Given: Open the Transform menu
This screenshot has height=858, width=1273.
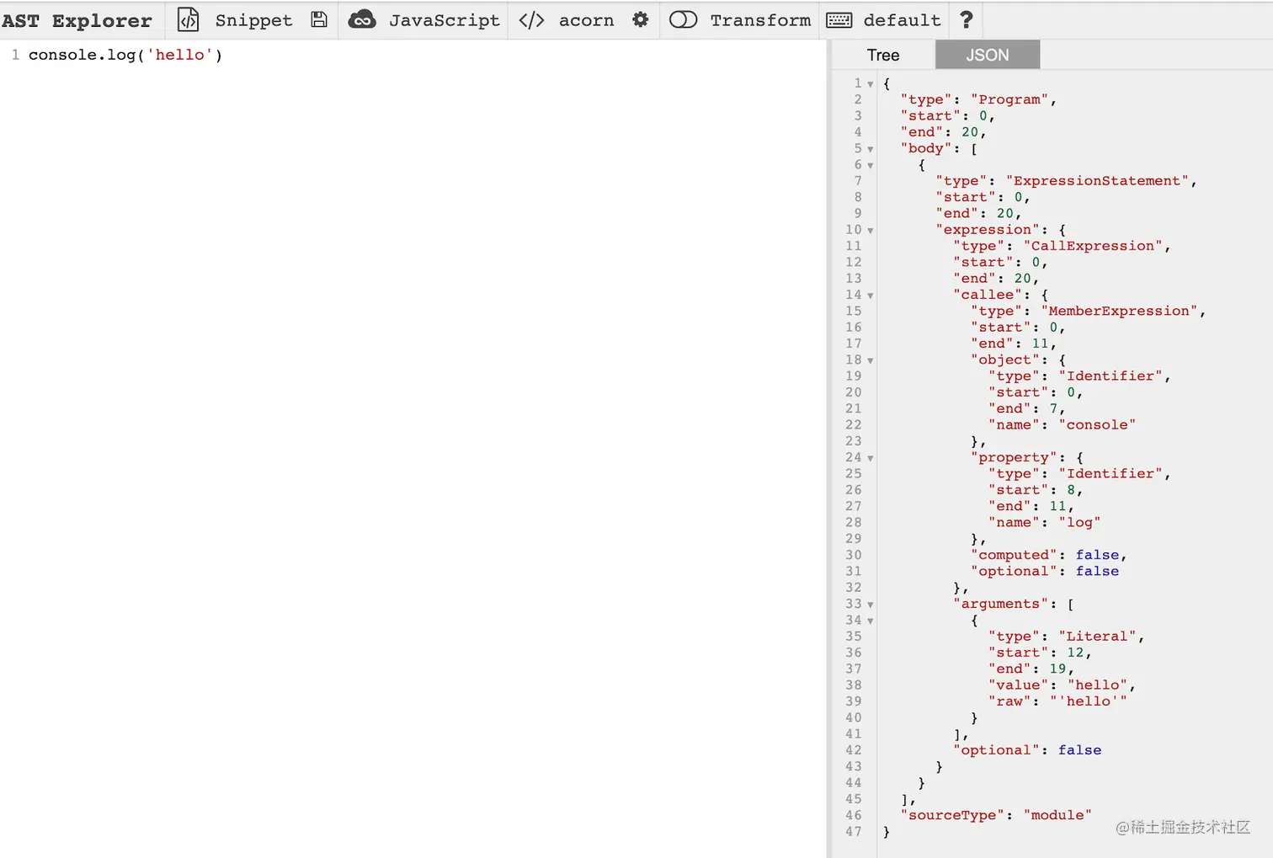Looking at the screenshot, I should [760, 20].
